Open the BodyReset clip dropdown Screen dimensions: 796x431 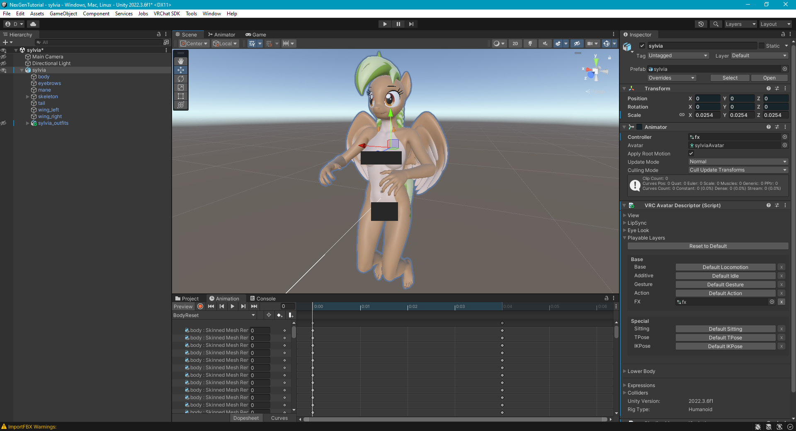(x=214, y=315)
